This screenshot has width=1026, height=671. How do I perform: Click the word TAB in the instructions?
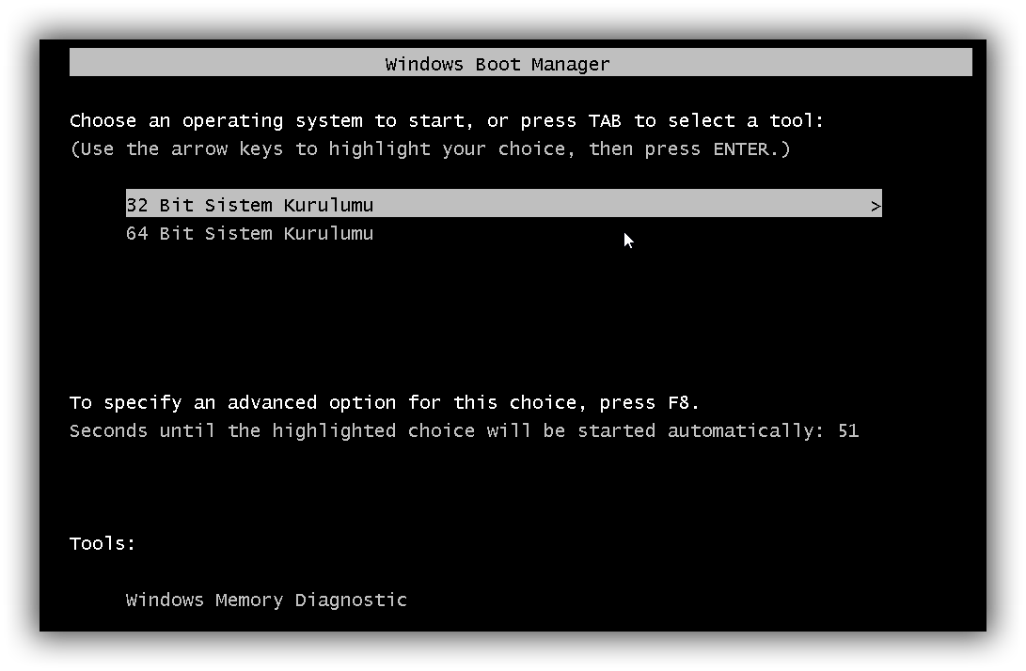click(x=605, y=120)
